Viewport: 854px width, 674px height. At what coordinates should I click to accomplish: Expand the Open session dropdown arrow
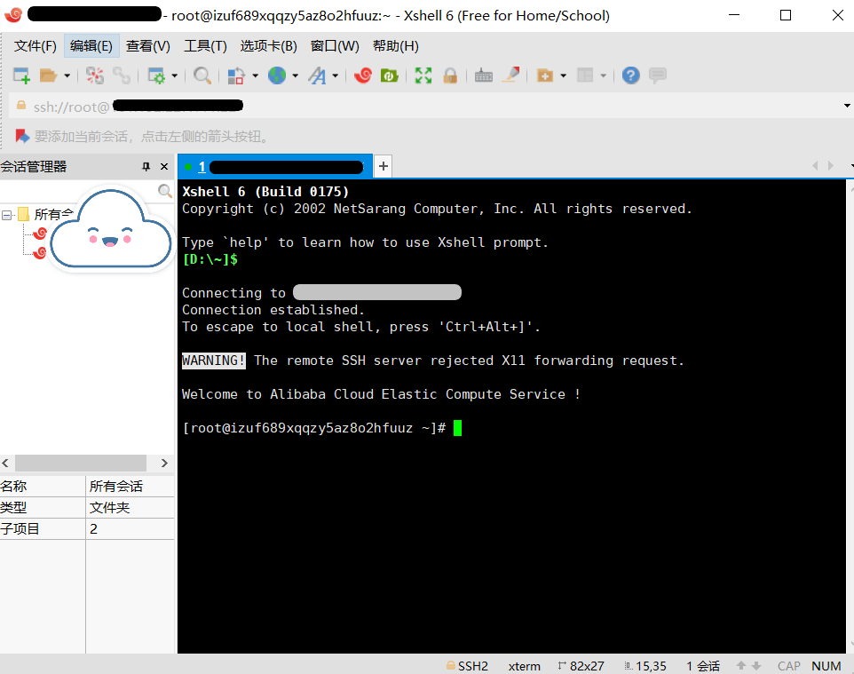pyautogui.click(x=67, y=75)
